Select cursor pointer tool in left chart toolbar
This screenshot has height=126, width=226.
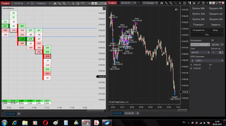(x=73, y=3)
